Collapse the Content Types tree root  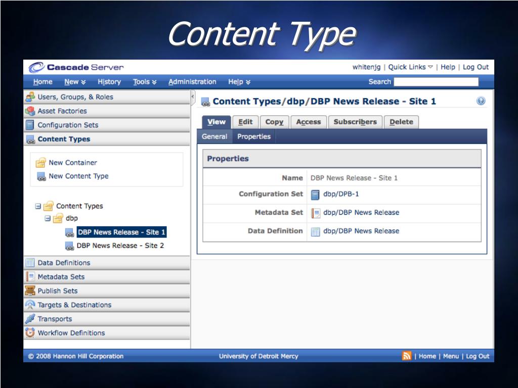[x=38, y=206]
